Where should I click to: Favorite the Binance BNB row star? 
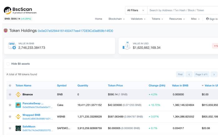point(10,95)
